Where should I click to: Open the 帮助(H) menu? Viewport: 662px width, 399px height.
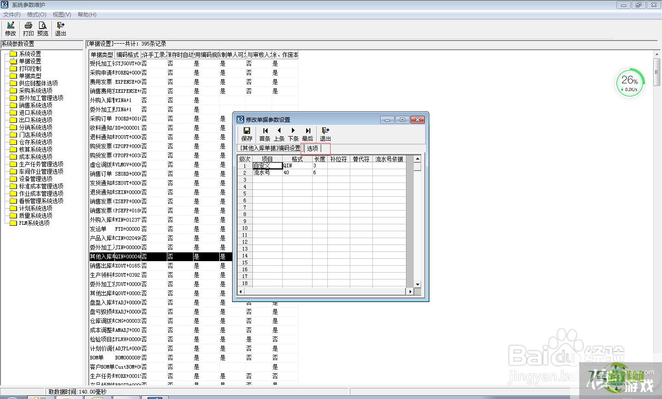tap(87, 15)
